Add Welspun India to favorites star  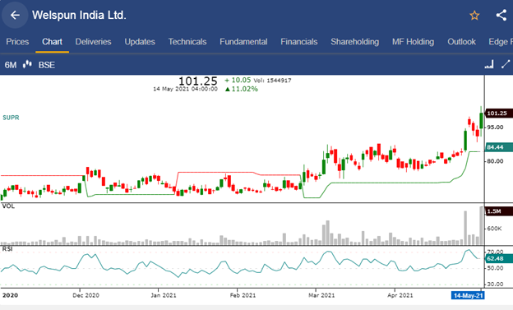coord(474,16)
